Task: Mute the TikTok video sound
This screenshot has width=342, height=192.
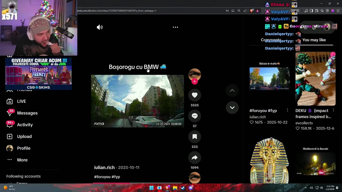Action: tap(100, 27)
